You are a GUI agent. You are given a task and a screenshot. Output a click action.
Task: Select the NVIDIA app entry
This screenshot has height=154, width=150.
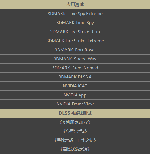click(75, 95)
